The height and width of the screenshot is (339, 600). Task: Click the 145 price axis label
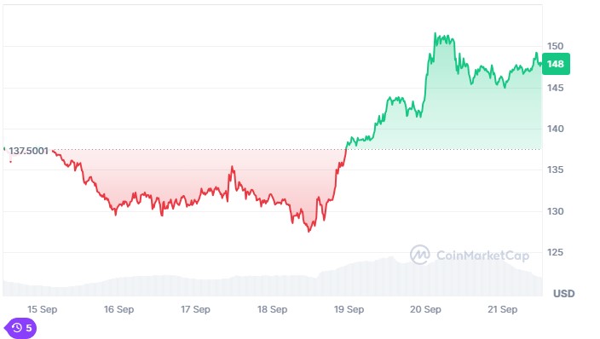point(555,88)
